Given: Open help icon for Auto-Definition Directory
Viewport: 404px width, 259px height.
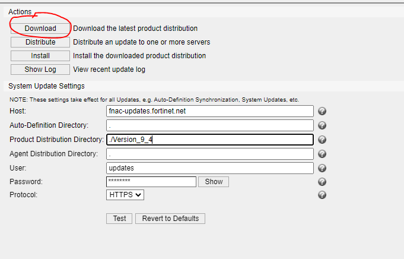Looking at the screenshot, I should tap(322, 125).
